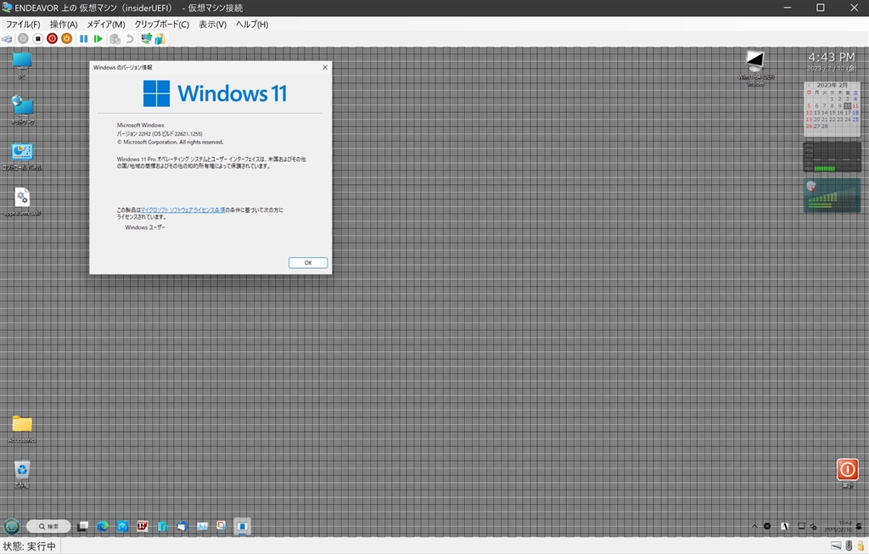869x554 pixels.
Task: Open the クリップボード(C) menu
Action: point(162,25)
